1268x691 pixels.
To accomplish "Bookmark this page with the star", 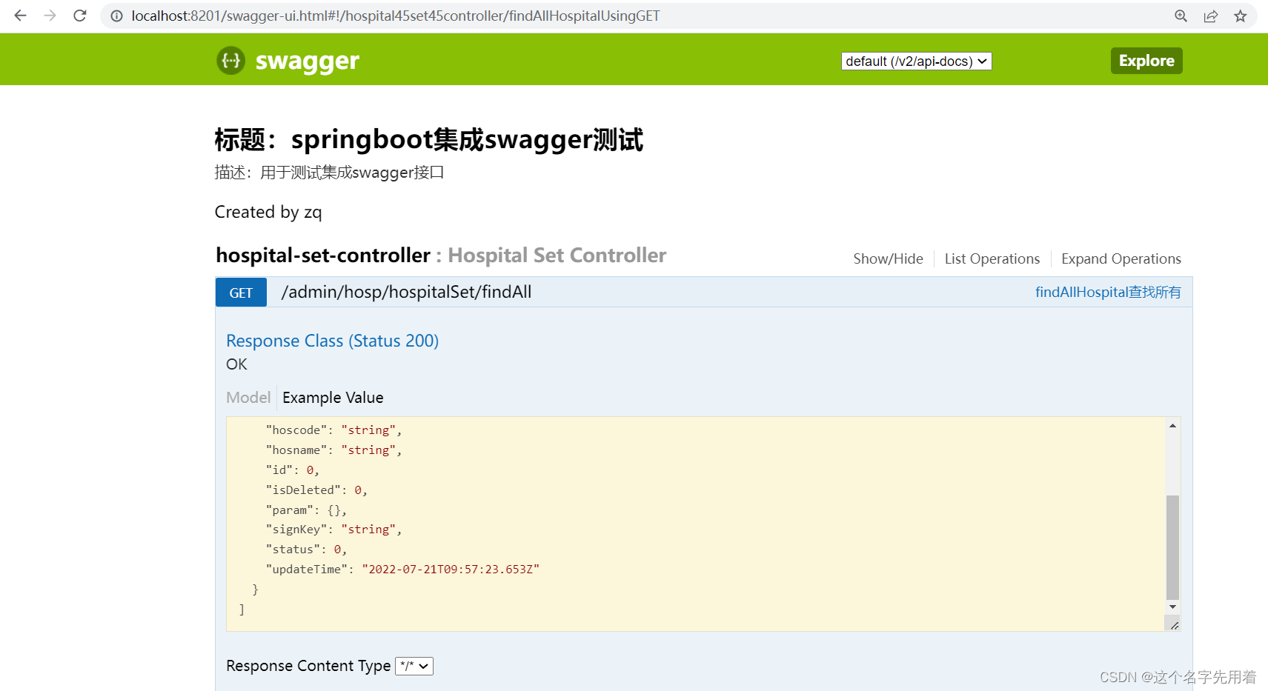I will (x=1241, y=16).
